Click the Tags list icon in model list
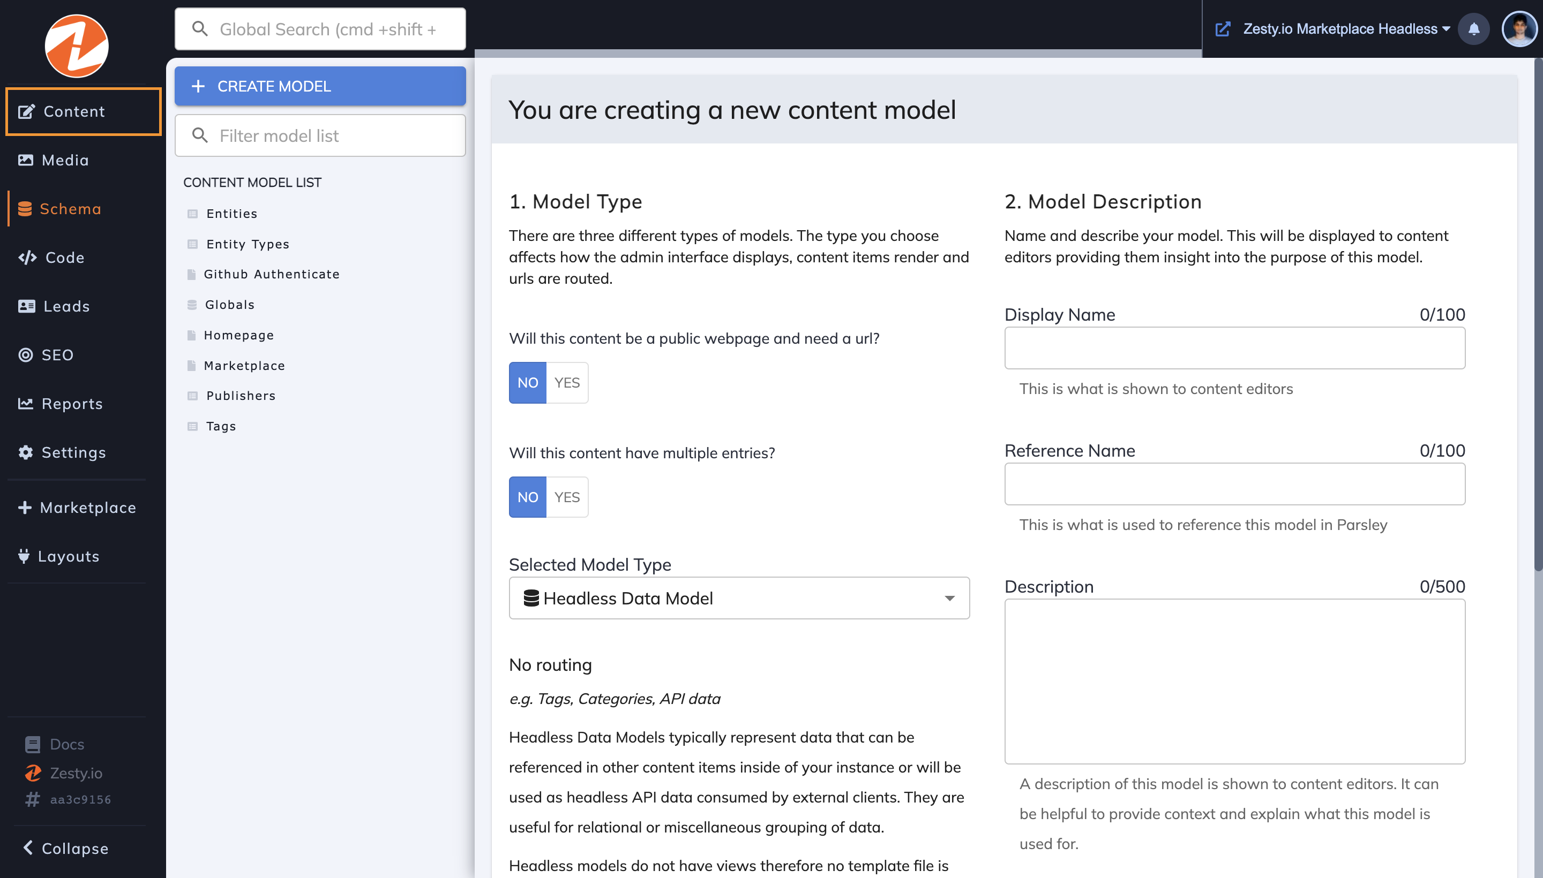 192,426
